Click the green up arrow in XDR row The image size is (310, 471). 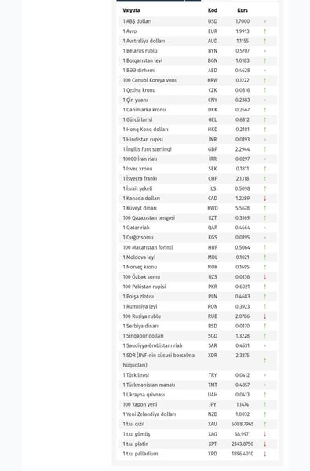(265, 360)
